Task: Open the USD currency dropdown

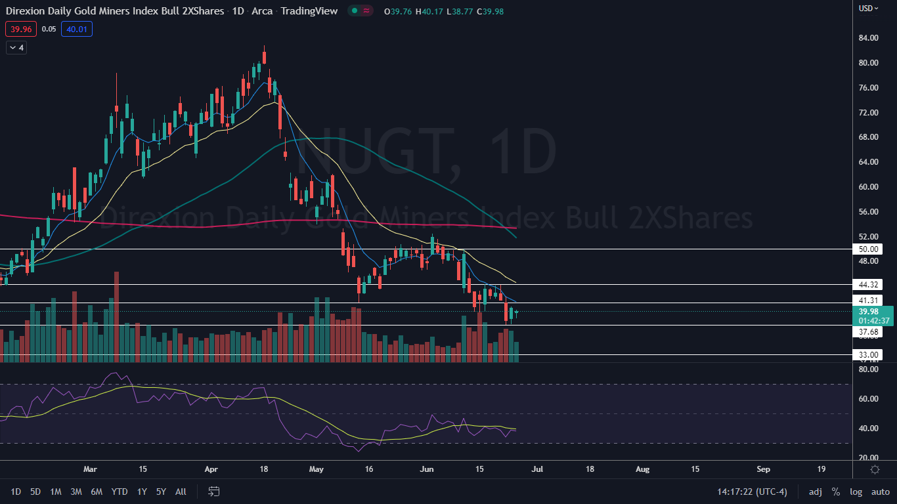Action: [x=869, y=8]
